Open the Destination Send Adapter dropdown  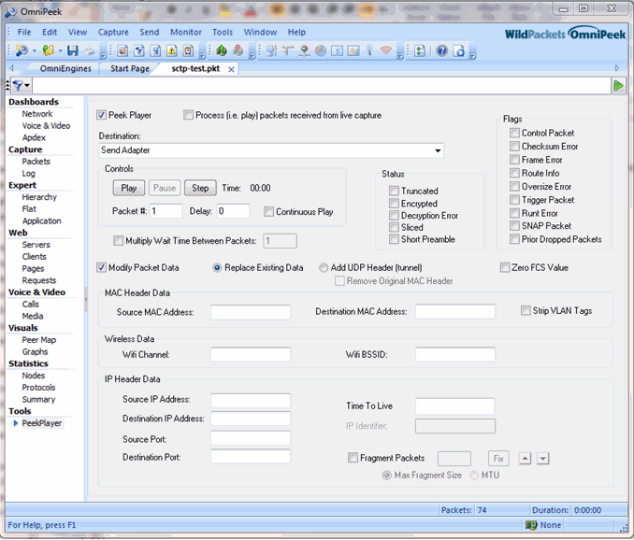click(x=438, y=150)
